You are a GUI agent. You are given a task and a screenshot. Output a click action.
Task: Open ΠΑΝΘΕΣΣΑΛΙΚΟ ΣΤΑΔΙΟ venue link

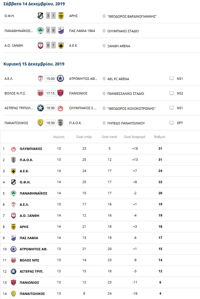coord(126,94)
